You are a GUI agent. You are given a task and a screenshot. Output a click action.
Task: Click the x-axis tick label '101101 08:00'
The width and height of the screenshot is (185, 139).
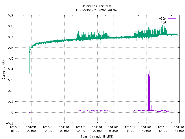point(130,129)
